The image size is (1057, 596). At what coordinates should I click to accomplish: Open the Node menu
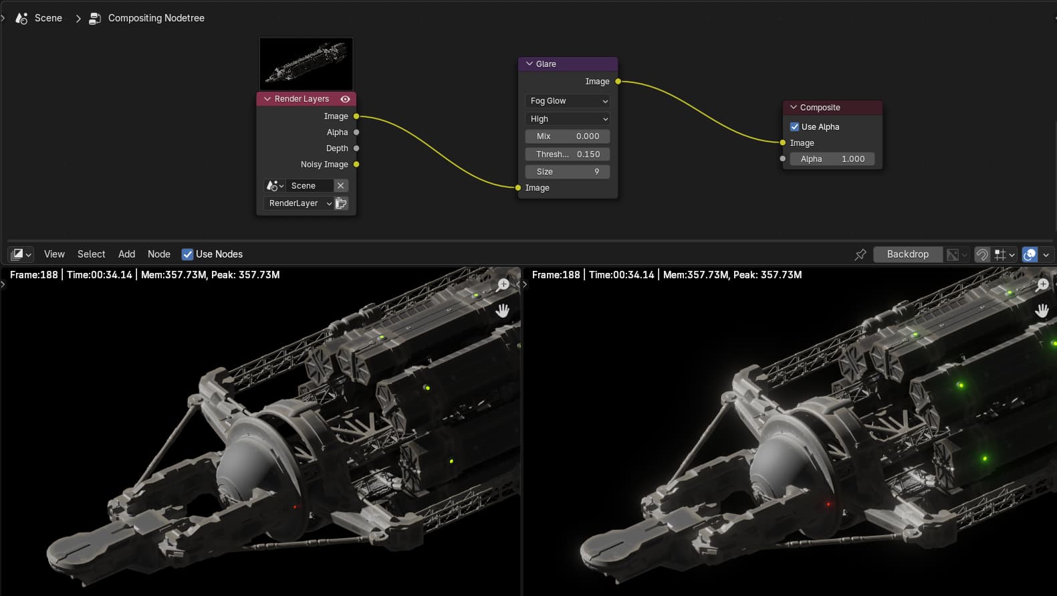[158, 254]
